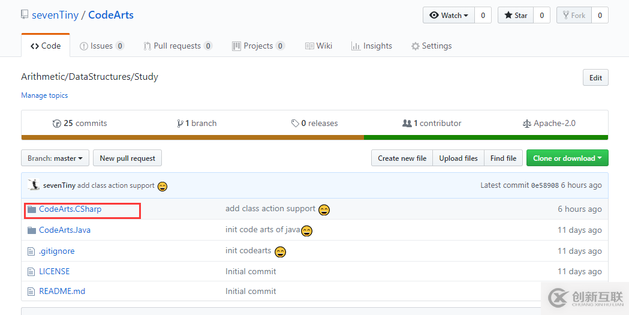Open the Watch notifications dropdown
The width and height of the screenshot is (629, 315).
point(449,15)
